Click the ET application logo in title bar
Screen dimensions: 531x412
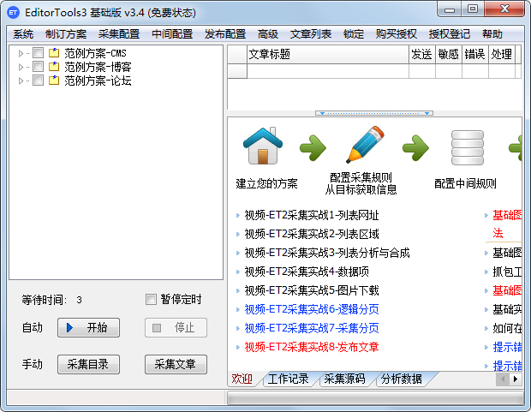pos(13,13)
